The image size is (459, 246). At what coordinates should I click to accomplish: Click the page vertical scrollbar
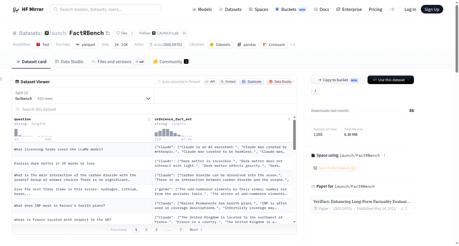457,39
